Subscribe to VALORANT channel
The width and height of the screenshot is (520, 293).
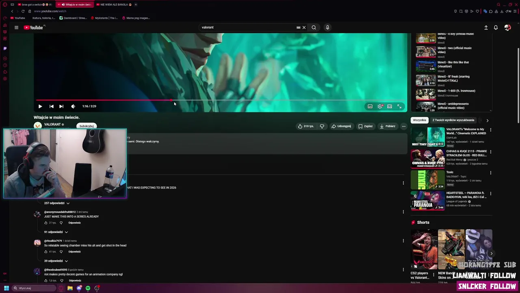pos(87,126)
